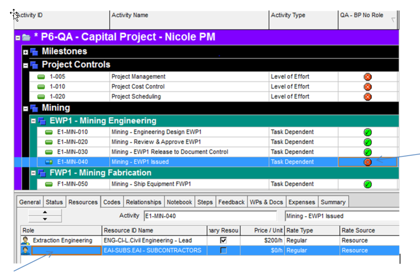This screenshot has width=420, height=274.
Task: Click red X icon for Project Scheduling
Action: click(x=367, y=97)
